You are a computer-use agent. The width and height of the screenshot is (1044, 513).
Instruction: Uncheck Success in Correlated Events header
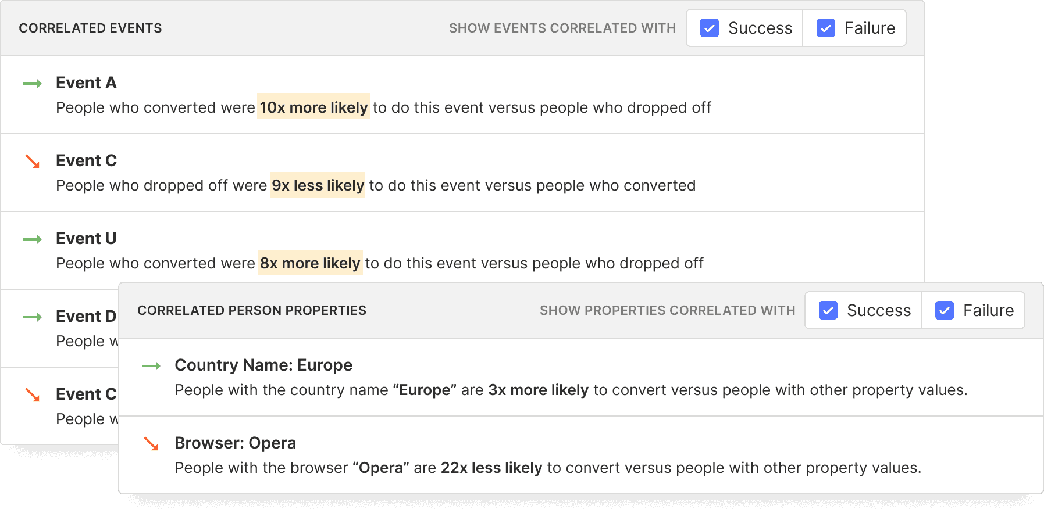[710, 28]
